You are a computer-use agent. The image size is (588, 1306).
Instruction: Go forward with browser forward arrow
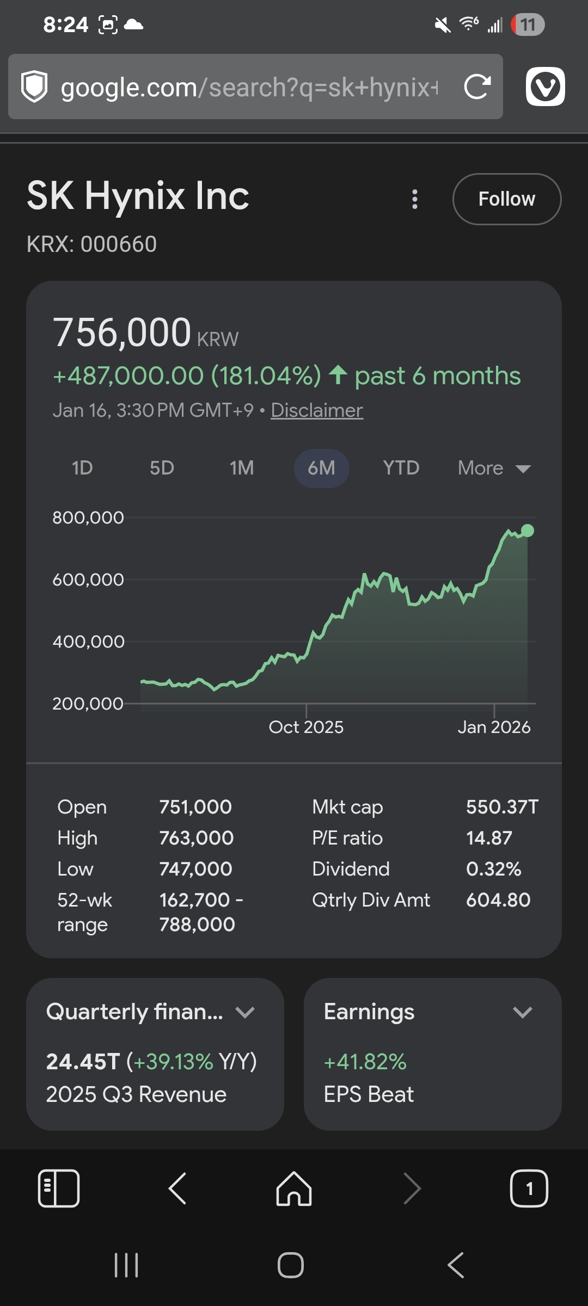(412, 1188)
